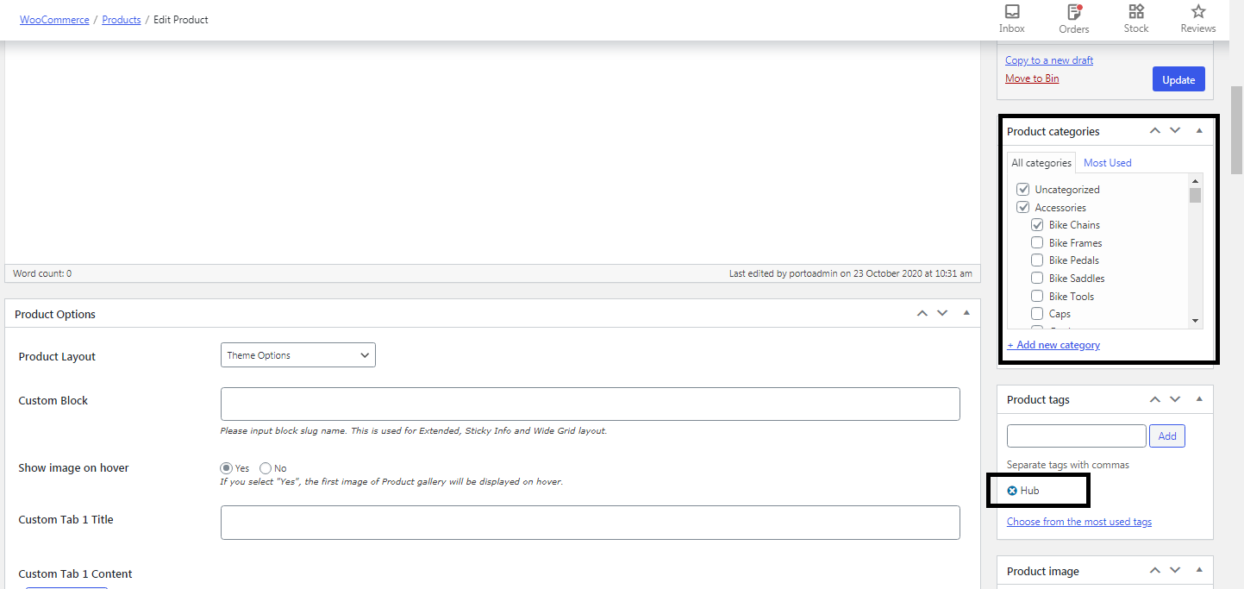This screenshot has height=589, width=1244.
Task: Choose from the most used tags
Action: click(x=1079, y=522)
